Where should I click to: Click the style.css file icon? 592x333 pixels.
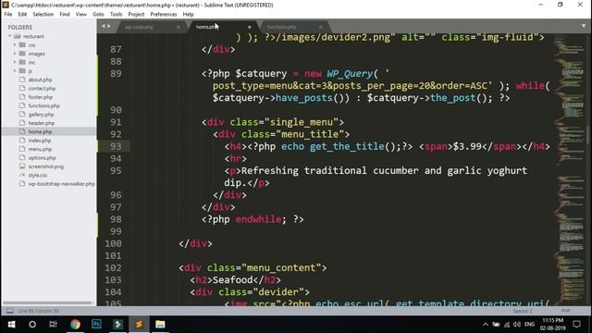pyautogui.click(x=22, y=175)
